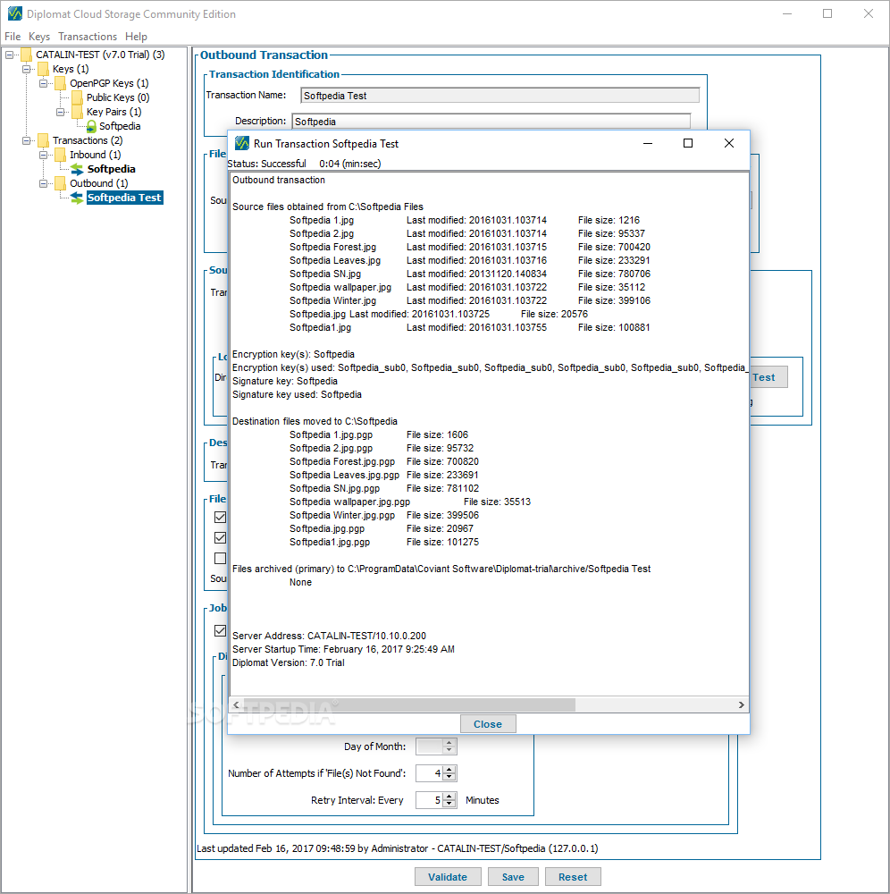The width and height of the screenshot is (890, 894).
Task: Open the Help menu
Action: coord(136,37)
